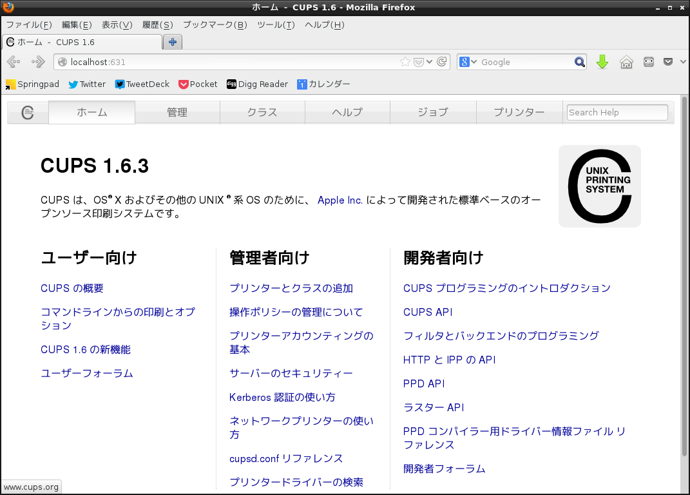Screen dimensions: 690x495
Task: Open cupsd.conf リファレンス link
Action: (x=286, y=458)
